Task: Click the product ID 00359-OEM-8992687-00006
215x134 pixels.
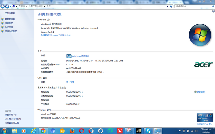Action: 66,118
